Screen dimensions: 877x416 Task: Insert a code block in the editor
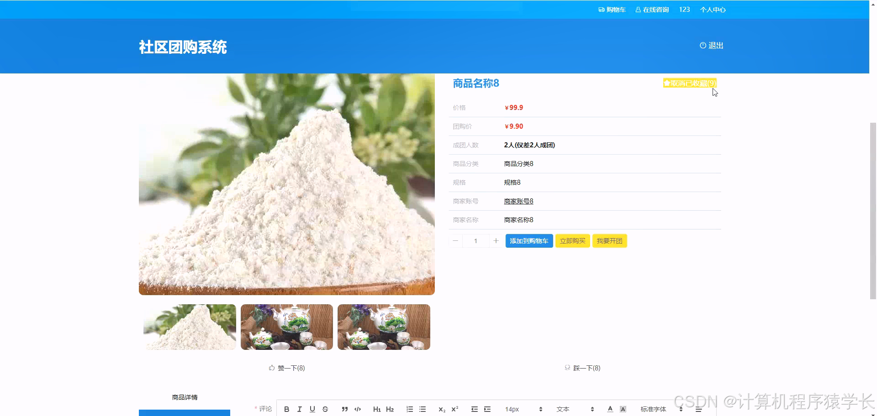pyautogui.click(x=358, y=409)
